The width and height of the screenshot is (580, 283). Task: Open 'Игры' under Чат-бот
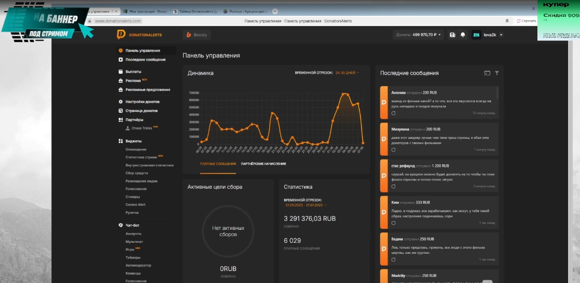(130, 249)
